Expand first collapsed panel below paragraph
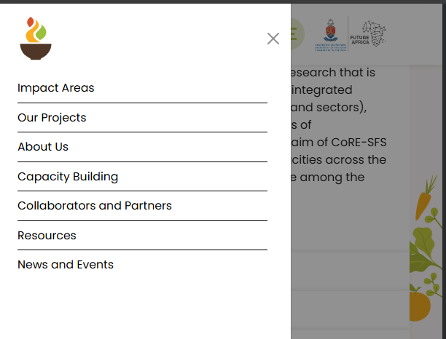Viewport: 446px width, 339px height. click(x=350, y=270)
